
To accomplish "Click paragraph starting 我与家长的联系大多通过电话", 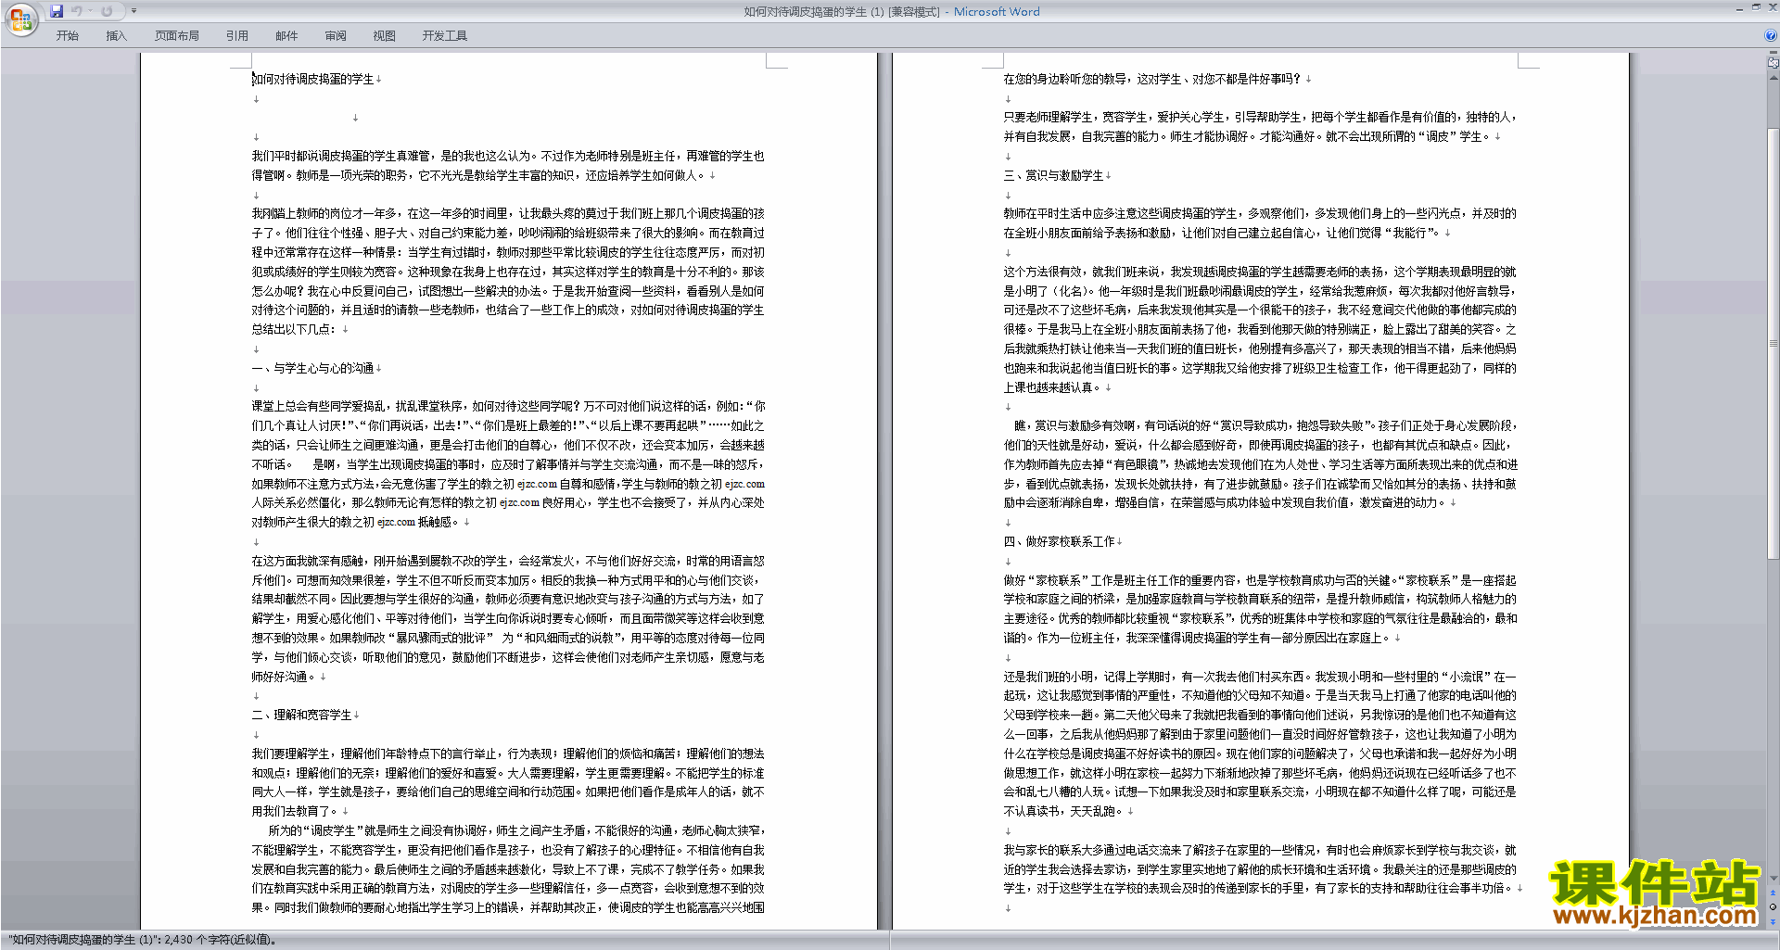I will pyautogui.click(x=1260, y=869).
